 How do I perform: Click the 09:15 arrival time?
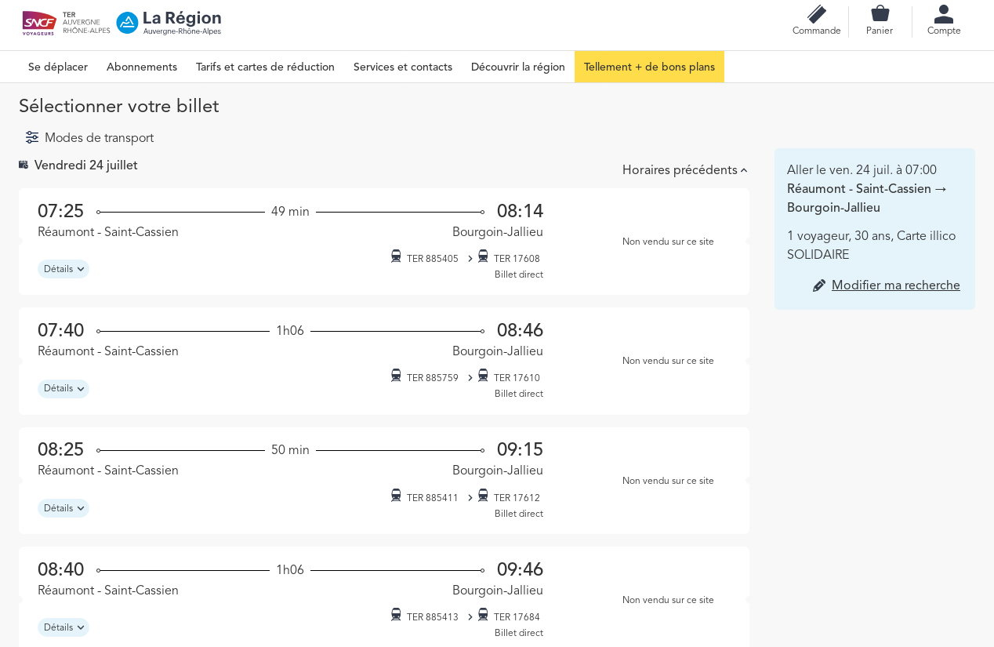pos(520,450)
